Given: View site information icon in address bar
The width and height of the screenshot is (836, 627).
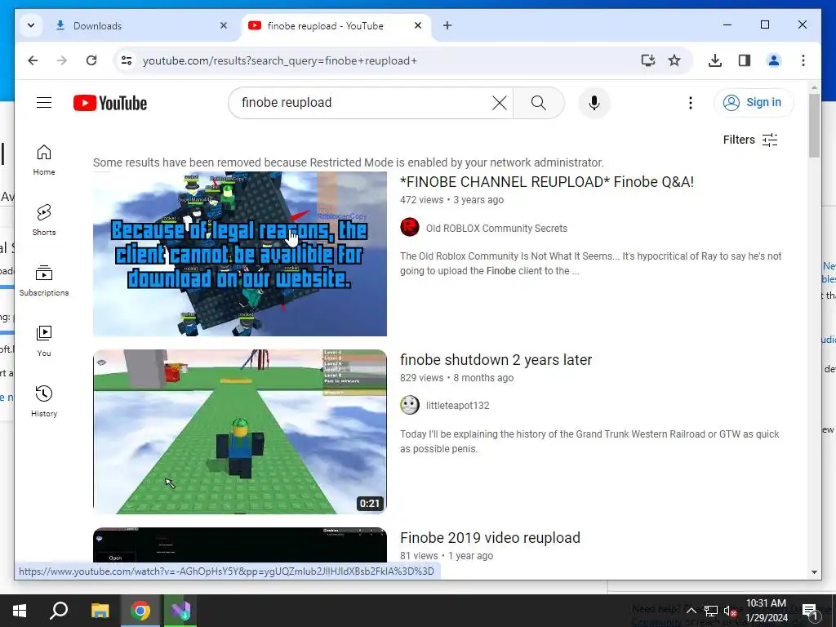Looking at the screenshot, I should pos(127,60).
